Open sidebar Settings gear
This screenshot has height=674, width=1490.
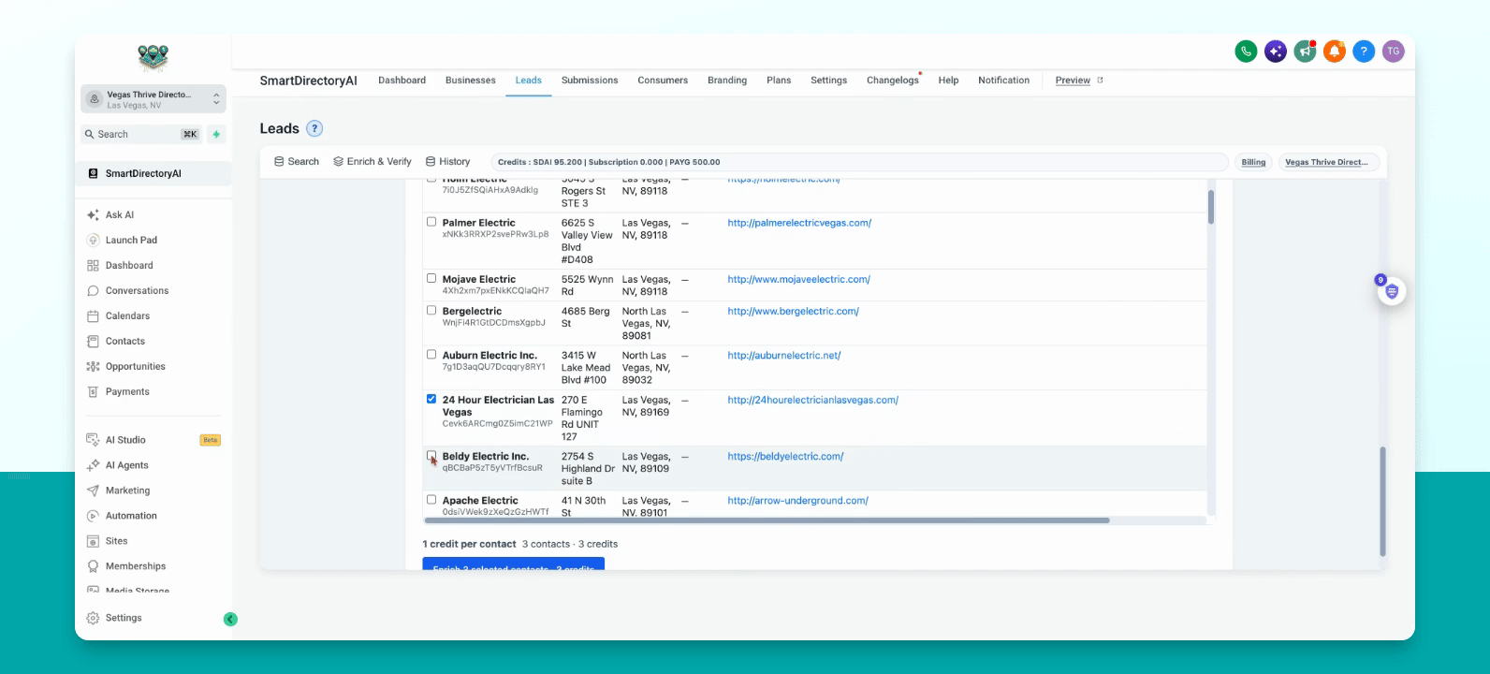pos(114,618)
